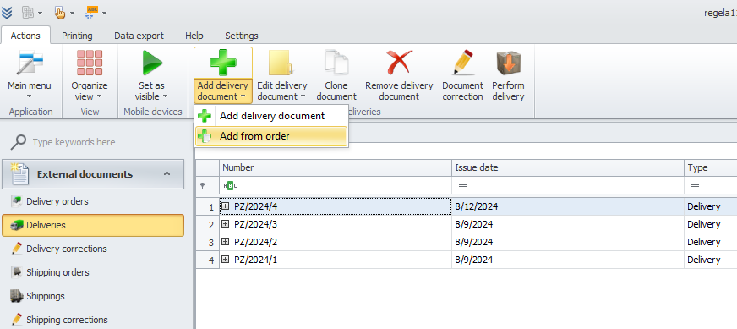Select the 8/12/2024 issue date cell
The width and height of the screenshot is (737, 329).
(568, 206)
